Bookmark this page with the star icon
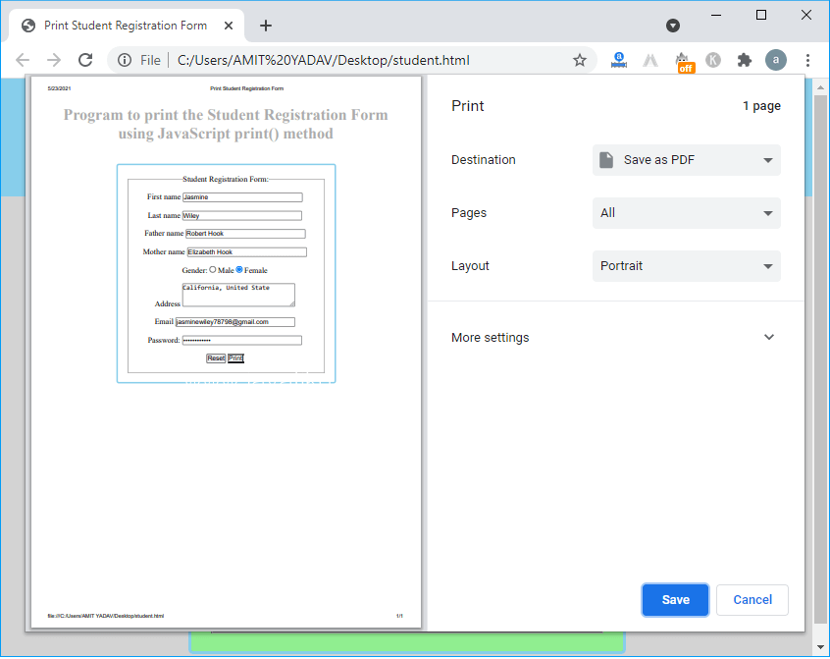This screenshot has width=830, height=659. click(x=580, y=60)
